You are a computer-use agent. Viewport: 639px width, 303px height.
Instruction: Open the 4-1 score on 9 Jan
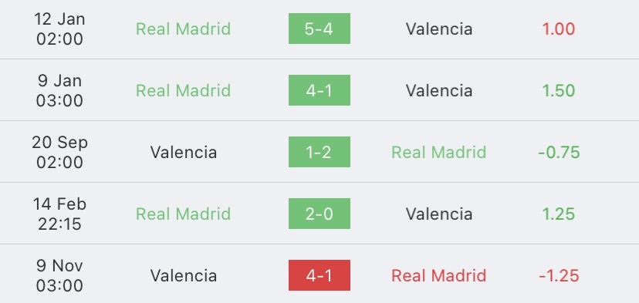319,90
